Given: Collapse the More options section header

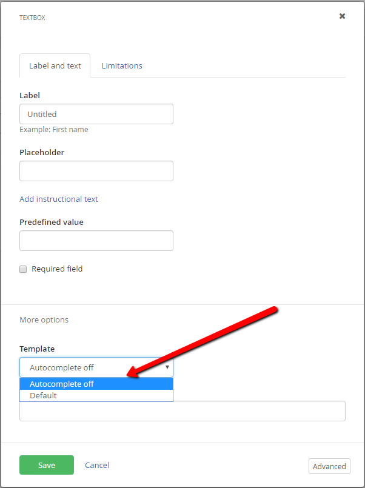Looking at the screenshot, I should (44, 319).
